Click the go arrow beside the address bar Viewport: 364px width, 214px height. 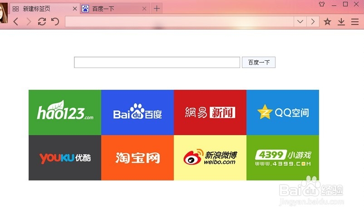[313, 22]
